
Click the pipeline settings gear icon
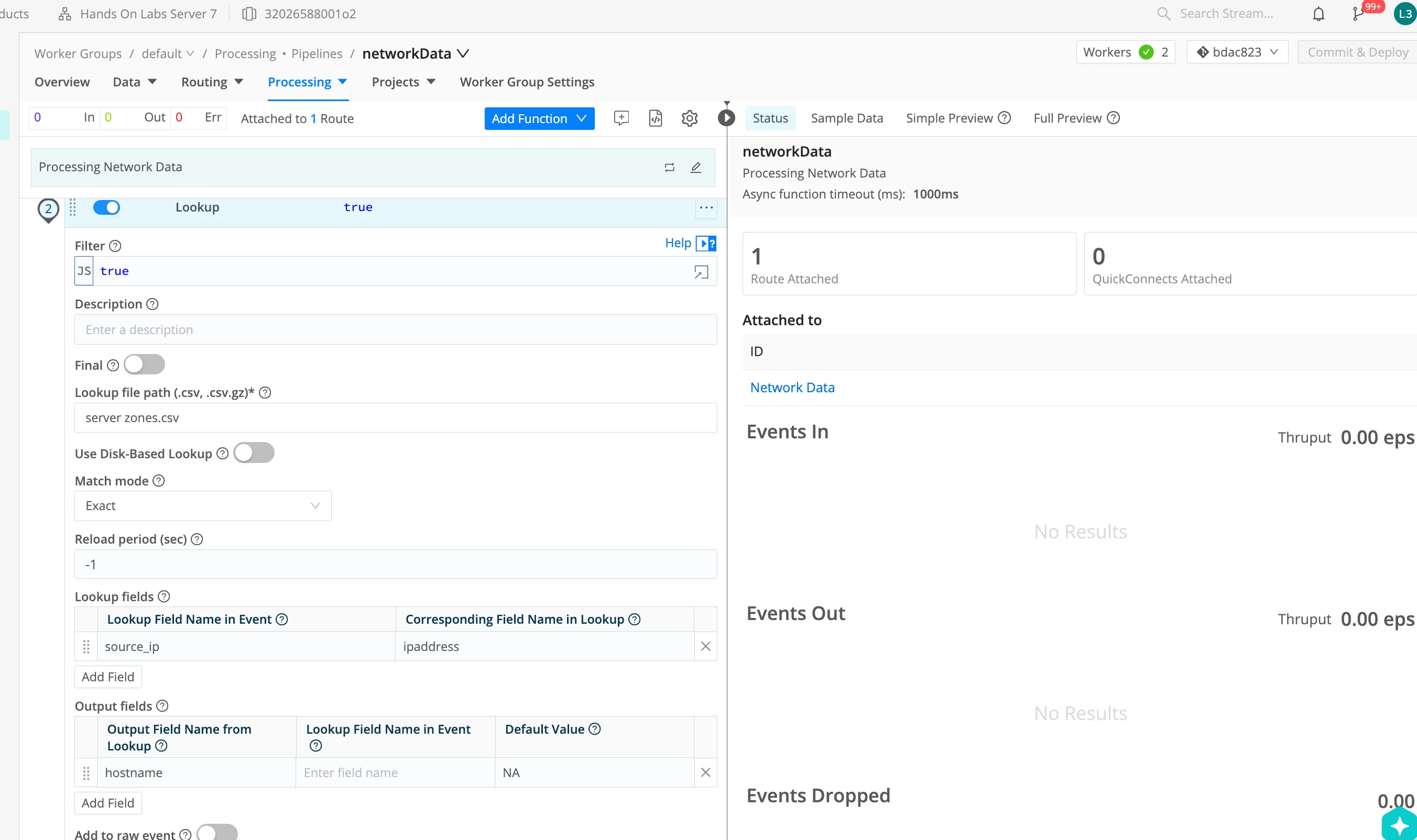(689, 118)
